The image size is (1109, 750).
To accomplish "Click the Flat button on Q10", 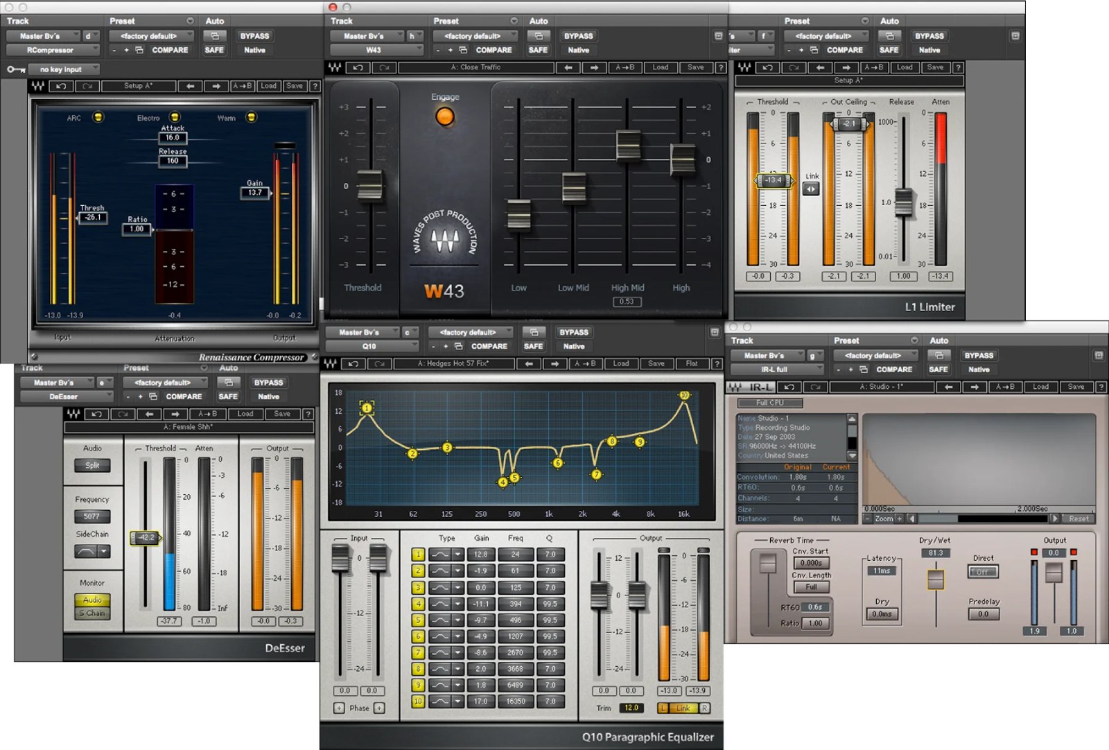I will coord(692,363).
